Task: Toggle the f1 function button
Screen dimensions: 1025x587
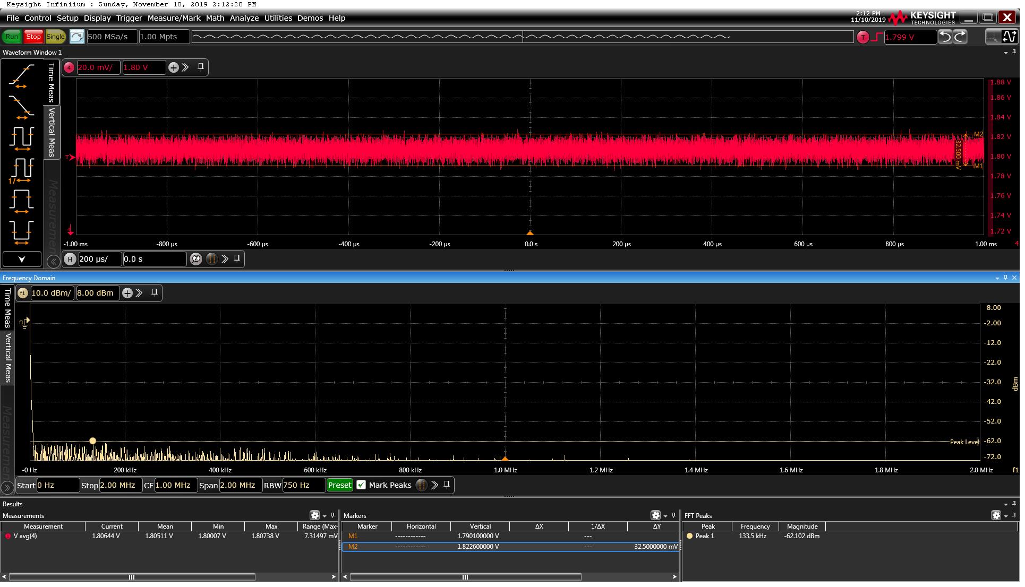Action: pyautogui.click(x=22, y=295)
